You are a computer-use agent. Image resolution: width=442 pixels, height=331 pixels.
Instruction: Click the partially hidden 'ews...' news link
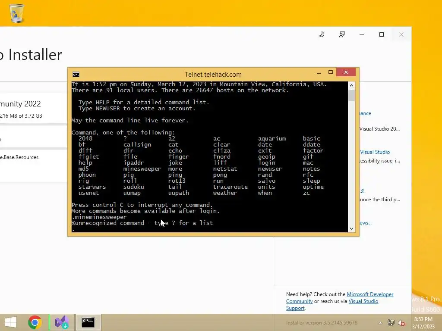tap(366, 223)
